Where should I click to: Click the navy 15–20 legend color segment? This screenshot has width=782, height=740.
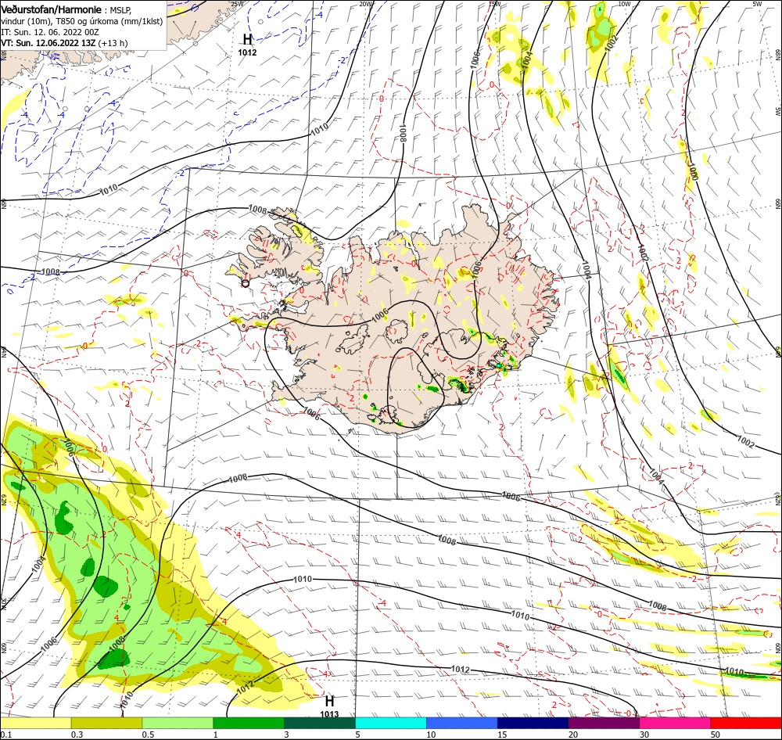pyautogui.click(x=533, y=723)
